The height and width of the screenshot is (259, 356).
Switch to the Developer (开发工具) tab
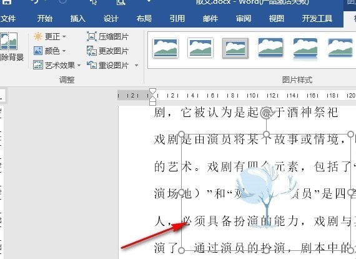pyautogui.click(x=317, y=18)
